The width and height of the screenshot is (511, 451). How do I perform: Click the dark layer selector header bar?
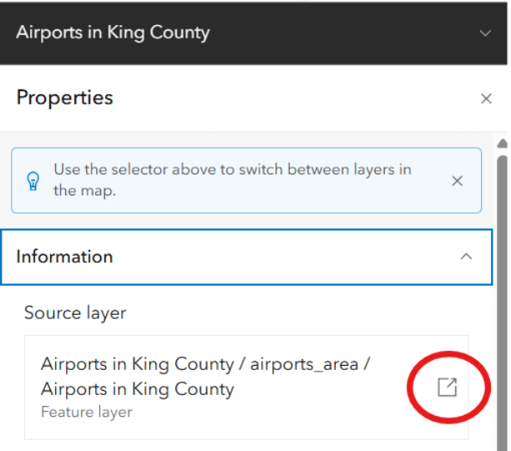click(x=254, y=33)
